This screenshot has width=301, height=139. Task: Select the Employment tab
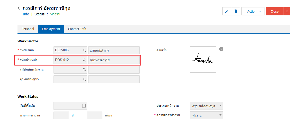click(51, 29)
